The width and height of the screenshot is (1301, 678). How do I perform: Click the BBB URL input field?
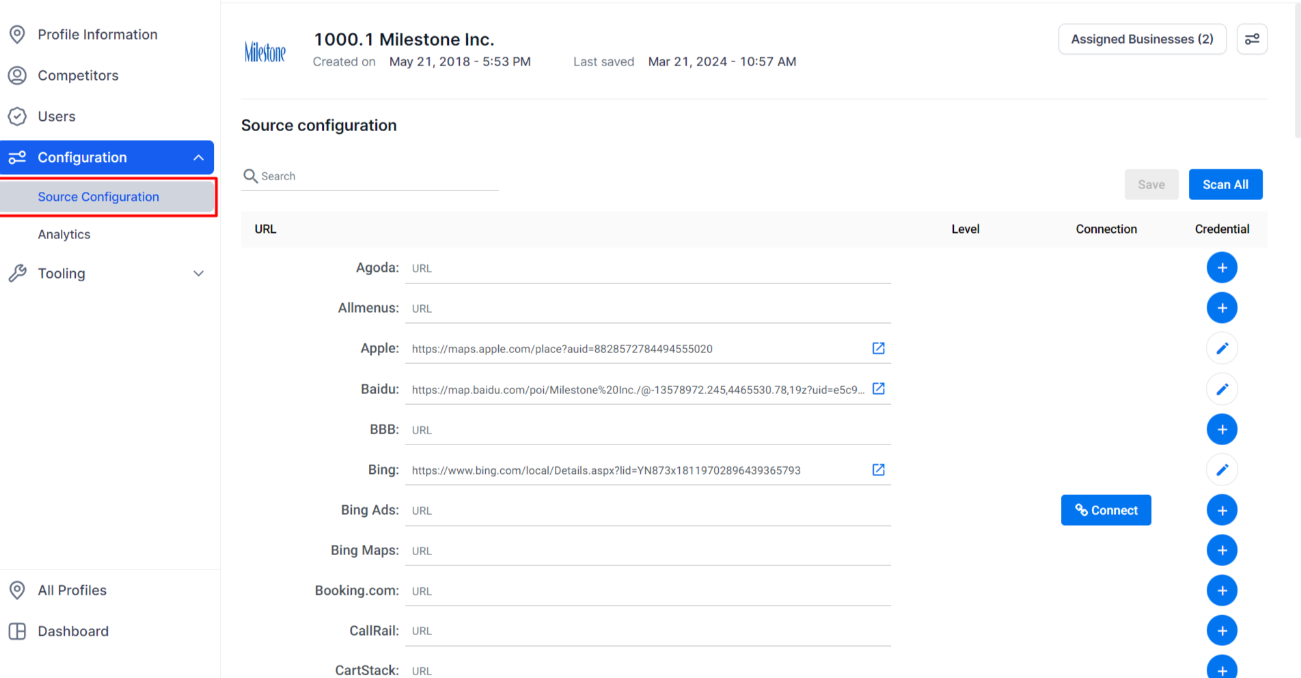[x=648, y=430]
